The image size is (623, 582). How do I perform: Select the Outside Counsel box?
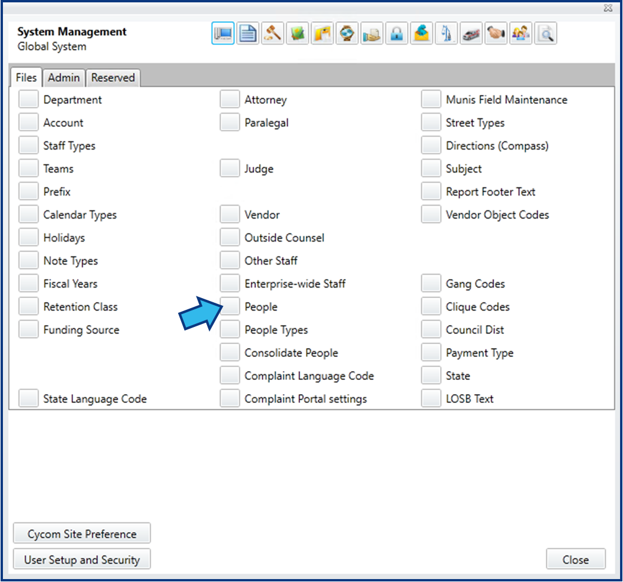point(229,237)
